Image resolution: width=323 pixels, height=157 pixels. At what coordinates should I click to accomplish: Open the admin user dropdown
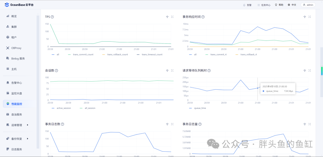(x=308, y=5)
